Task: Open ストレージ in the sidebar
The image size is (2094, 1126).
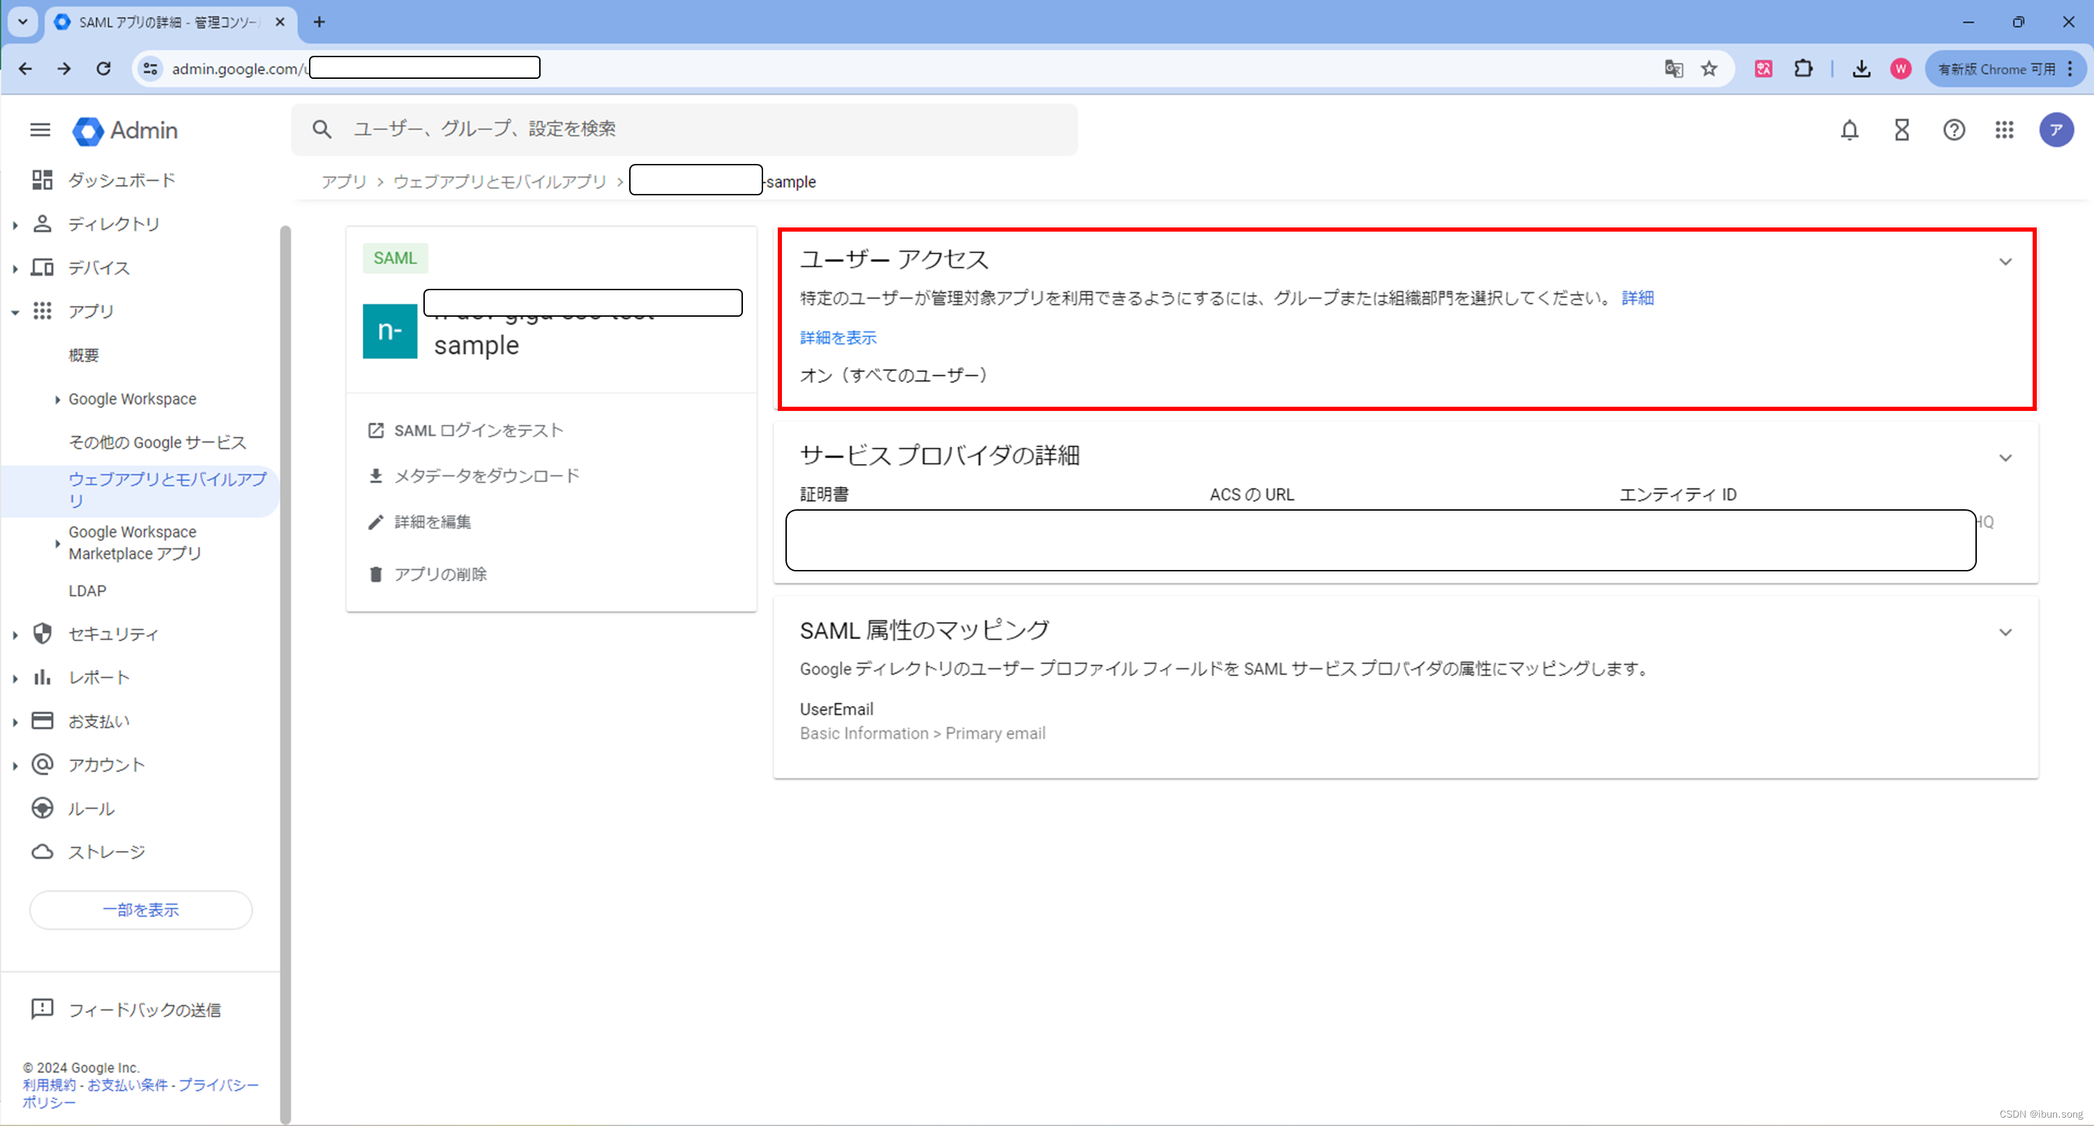Action: tap(105, 852)
